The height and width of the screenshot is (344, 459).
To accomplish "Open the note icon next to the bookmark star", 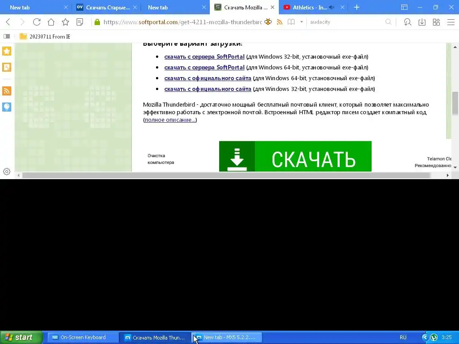I will coord(80,22).
